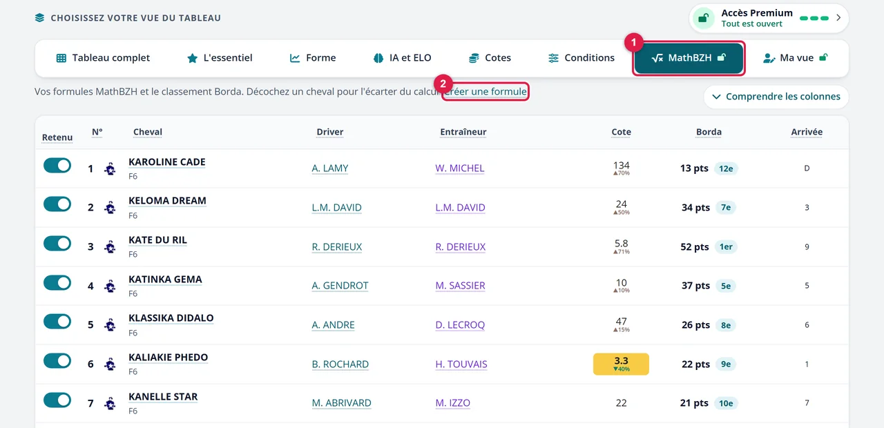Click the jockey silks icon beside KAROLINE CADE
The image size is (884, 428).
(x=110, y=168)
